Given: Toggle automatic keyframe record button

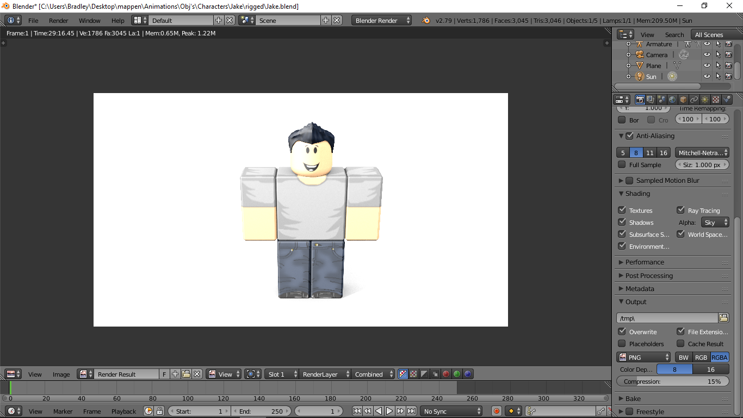Looking at the screenshot, I should [x=496, y=411].
